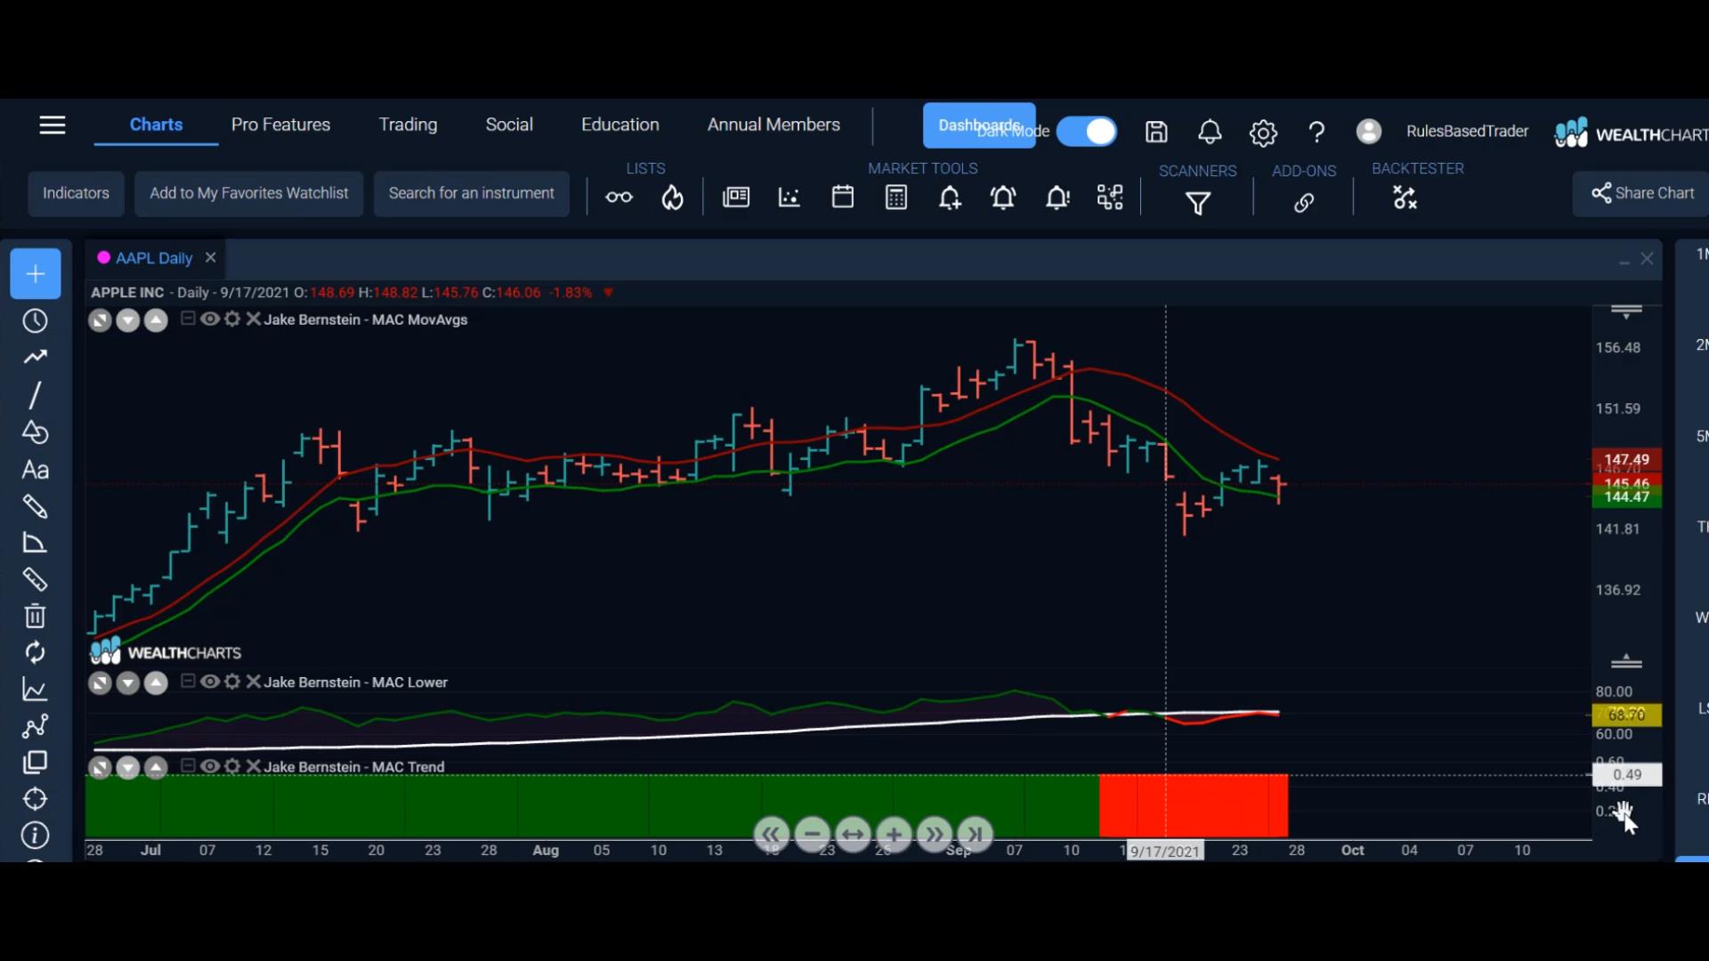Open the Scanners filter funnel

point(1198,204)
